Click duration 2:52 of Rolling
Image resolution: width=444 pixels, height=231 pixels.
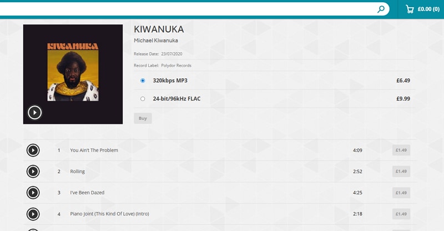pos(357,172)
